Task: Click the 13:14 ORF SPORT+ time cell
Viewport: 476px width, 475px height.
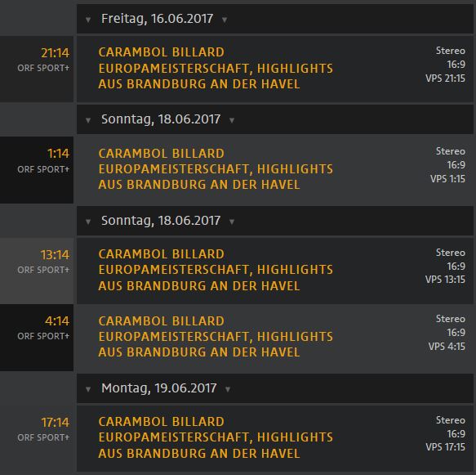Action: [x=37, y=271]
